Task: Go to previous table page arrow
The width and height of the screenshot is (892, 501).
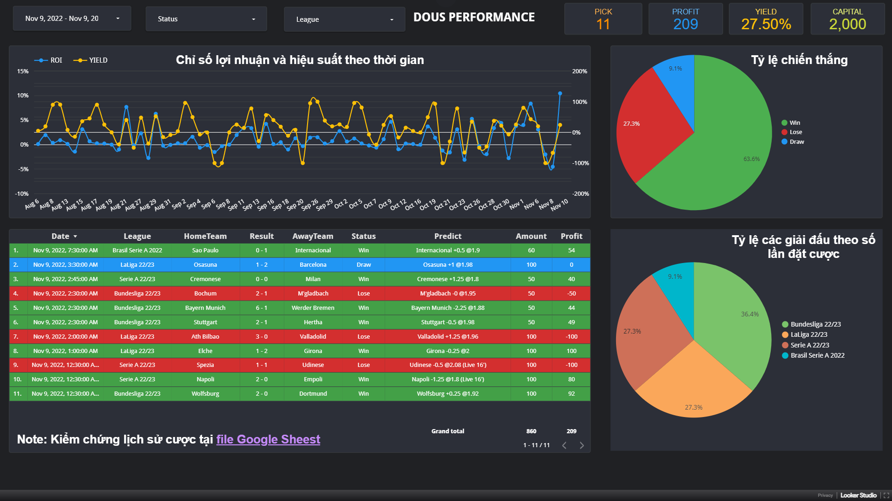Action: coord(564,445)
